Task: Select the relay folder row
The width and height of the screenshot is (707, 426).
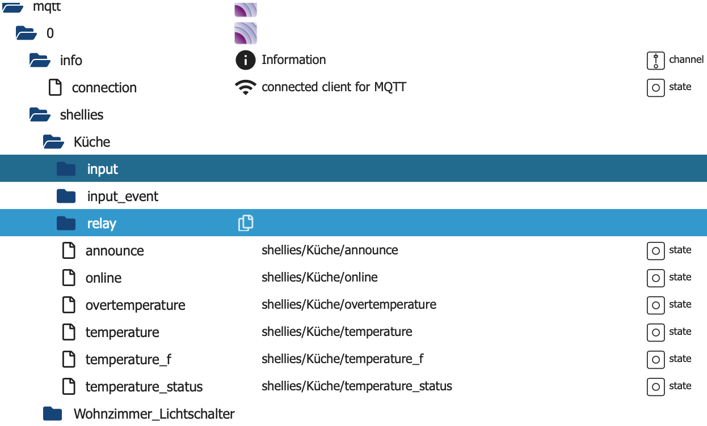Action: [354, 223]
